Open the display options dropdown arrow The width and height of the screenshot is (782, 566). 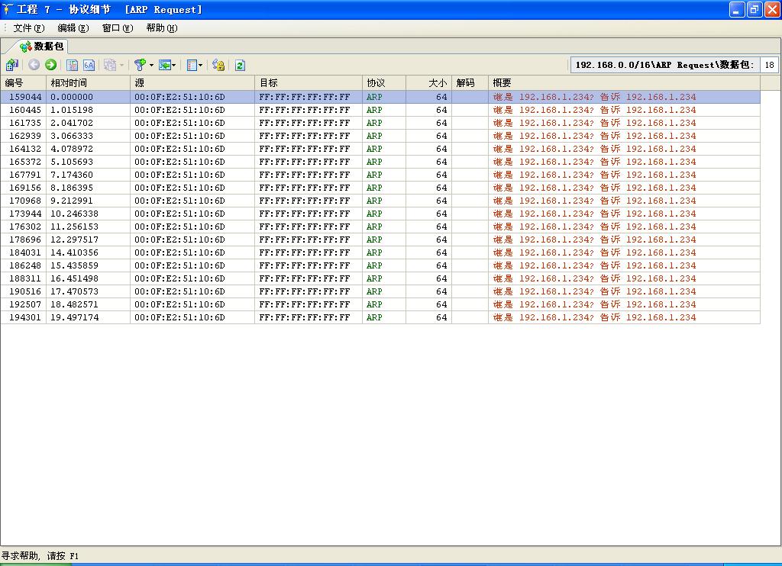[201, 66]
